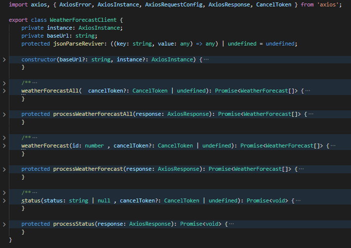Unfold the doc comment above status method via chevron
The width and height of the screenshot is (351, 248).
(4, 193)
